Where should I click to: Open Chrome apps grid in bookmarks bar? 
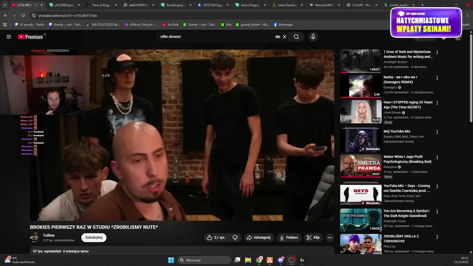(5, 25)
